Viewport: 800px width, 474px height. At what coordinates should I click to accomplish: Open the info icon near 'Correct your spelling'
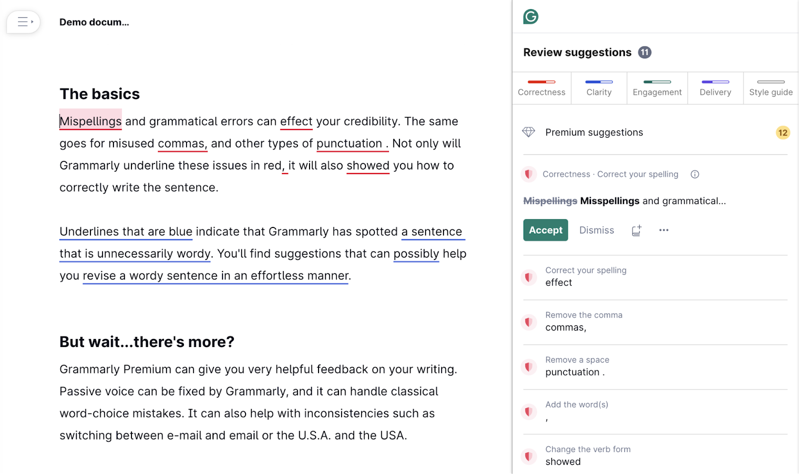[x=694, y=174]
